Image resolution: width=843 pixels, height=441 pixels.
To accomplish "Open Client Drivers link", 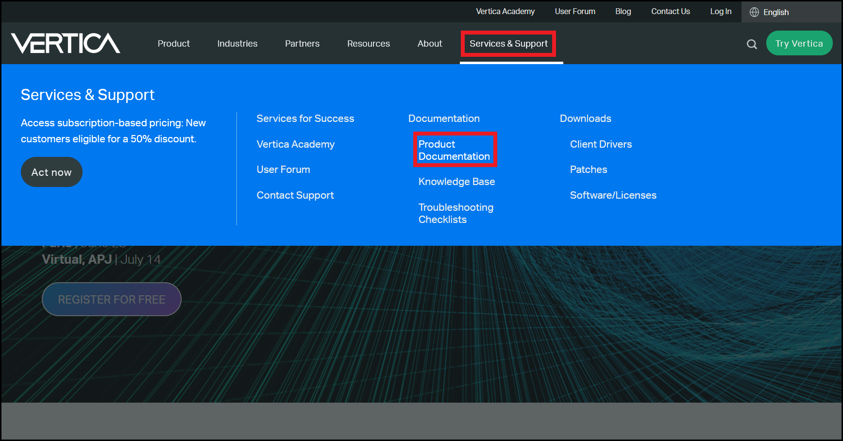I will click(x=601, y=144).
